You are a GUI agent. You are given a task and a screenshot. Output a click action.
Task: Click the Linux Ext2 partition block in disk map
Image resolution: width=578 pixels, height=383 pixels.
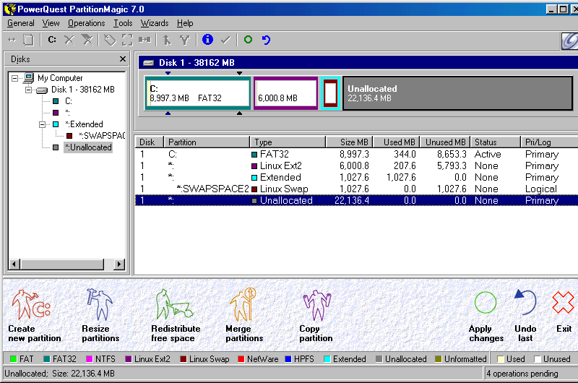[285, 93]
